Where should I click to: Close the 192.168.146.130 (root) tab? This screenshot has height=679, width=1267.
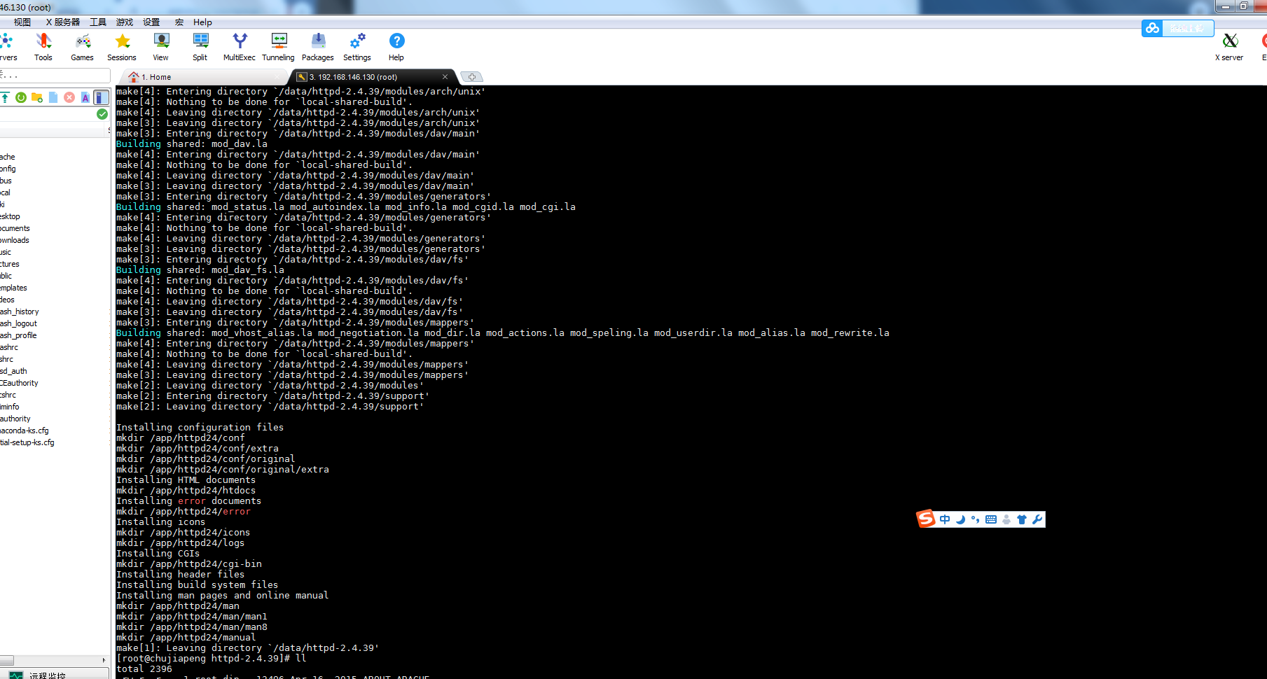(445, 77)
